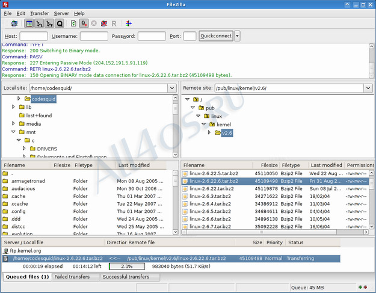The image size is (376, 293).
Task: Select linux-2.6.5.tar.bz2 file icon
Action: [x=185, y=212]
